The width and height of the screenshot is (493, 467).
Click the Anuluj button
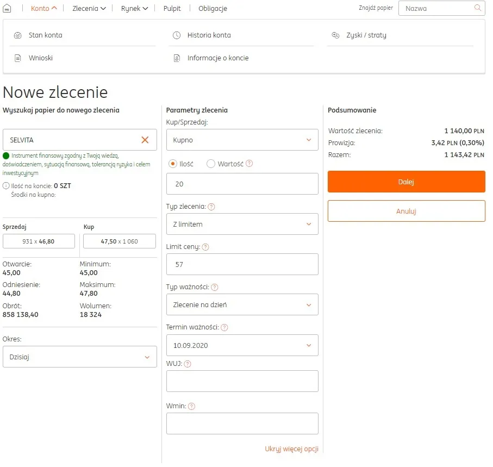(406, 211)
